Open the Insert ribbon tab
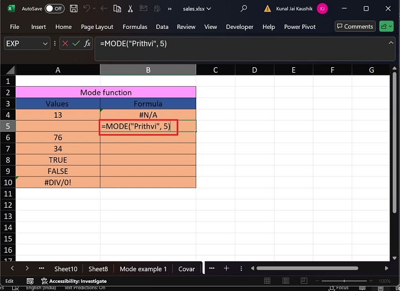Screen dimensions: 400x291 (38, 27)
